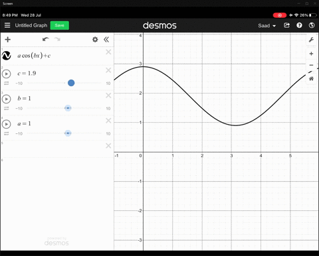
Task: Reset graph to default home view
Action: (x=311, y=78)
